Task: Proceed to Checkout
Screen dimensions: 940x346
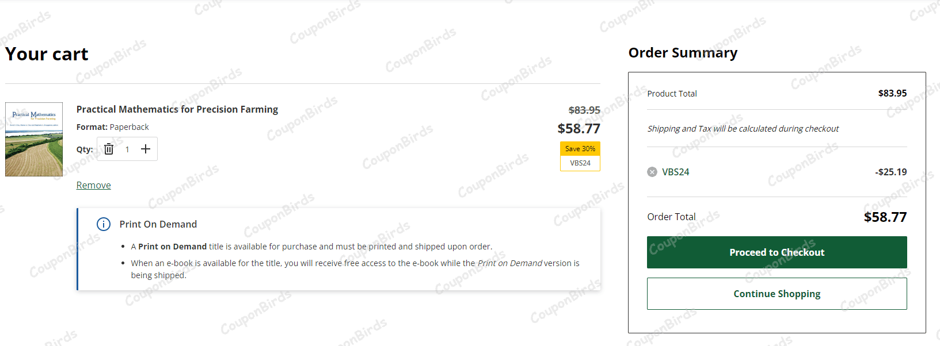Action: click(777, 252)
